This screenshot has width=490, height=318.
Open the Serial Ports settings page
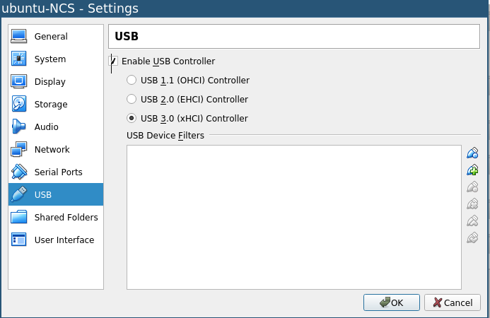56,172
